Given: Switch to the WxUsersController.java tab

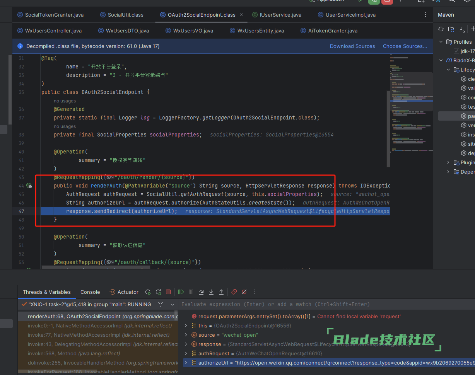Looking at the screenshot, I should coord(50,31).
